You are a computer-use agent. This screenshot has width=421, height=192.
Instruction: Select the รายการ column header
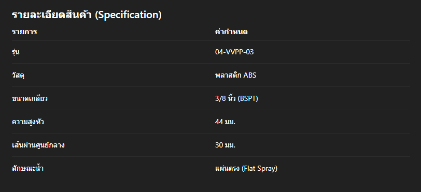tap(24, 32)
